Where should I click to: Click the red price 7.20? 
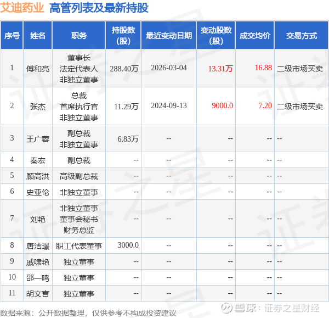tap(265, 105)
